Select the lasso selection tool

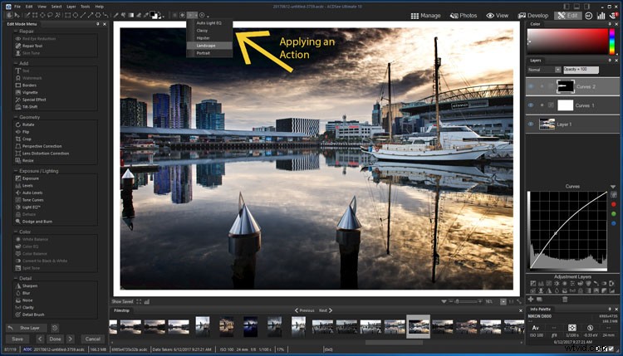(x=50, y=15)
